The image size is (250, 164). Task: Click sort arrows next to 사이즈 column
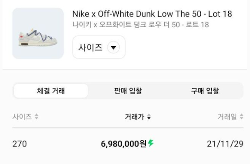(37, 117)
